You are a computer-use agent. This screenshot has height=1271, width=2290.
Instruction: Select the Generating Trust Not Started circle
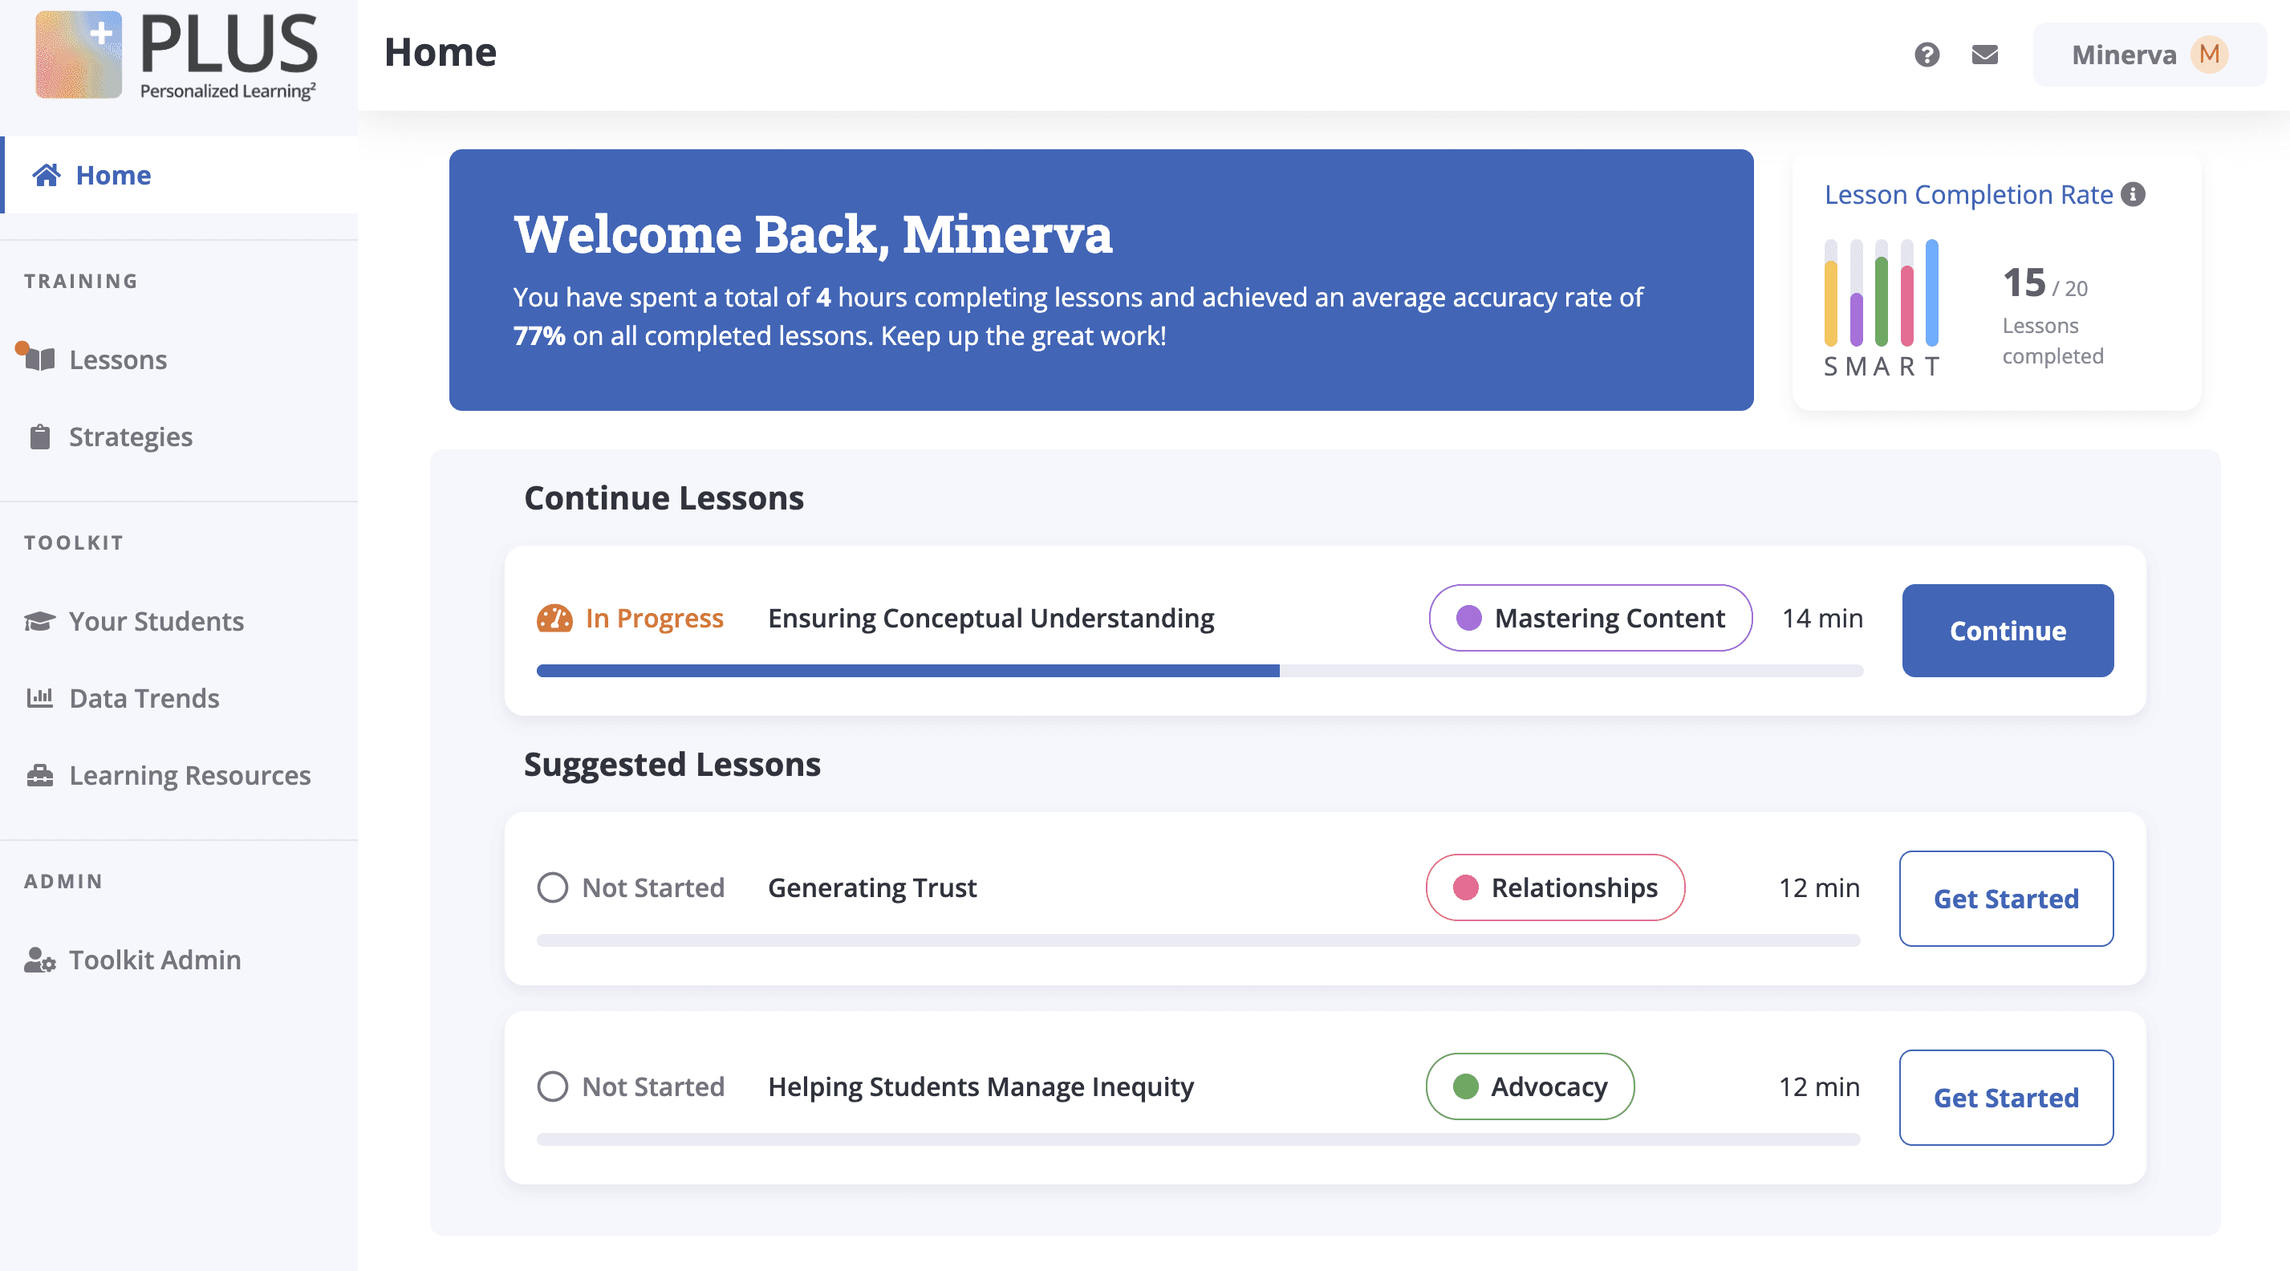tap(552, 887)
